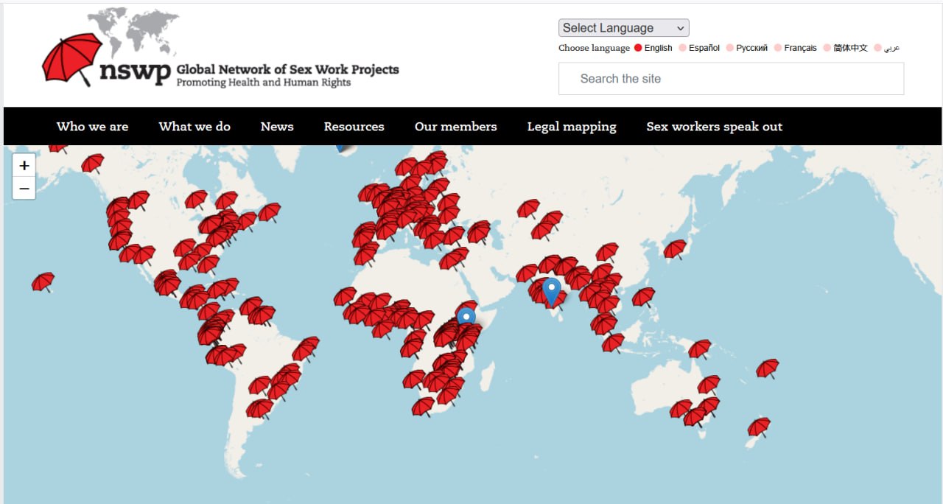Open Sex workers speak out menu
The image size is (943, 504).
tap(715, 127)
